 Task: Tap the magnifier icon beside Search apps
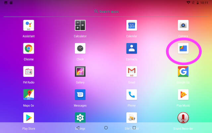pos(96,11)
